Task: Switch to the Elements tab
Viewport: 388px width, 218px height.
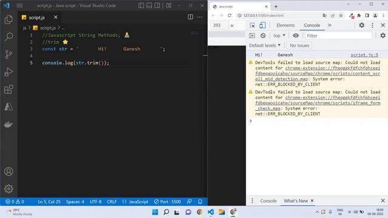Action: (x=286, y=25)
